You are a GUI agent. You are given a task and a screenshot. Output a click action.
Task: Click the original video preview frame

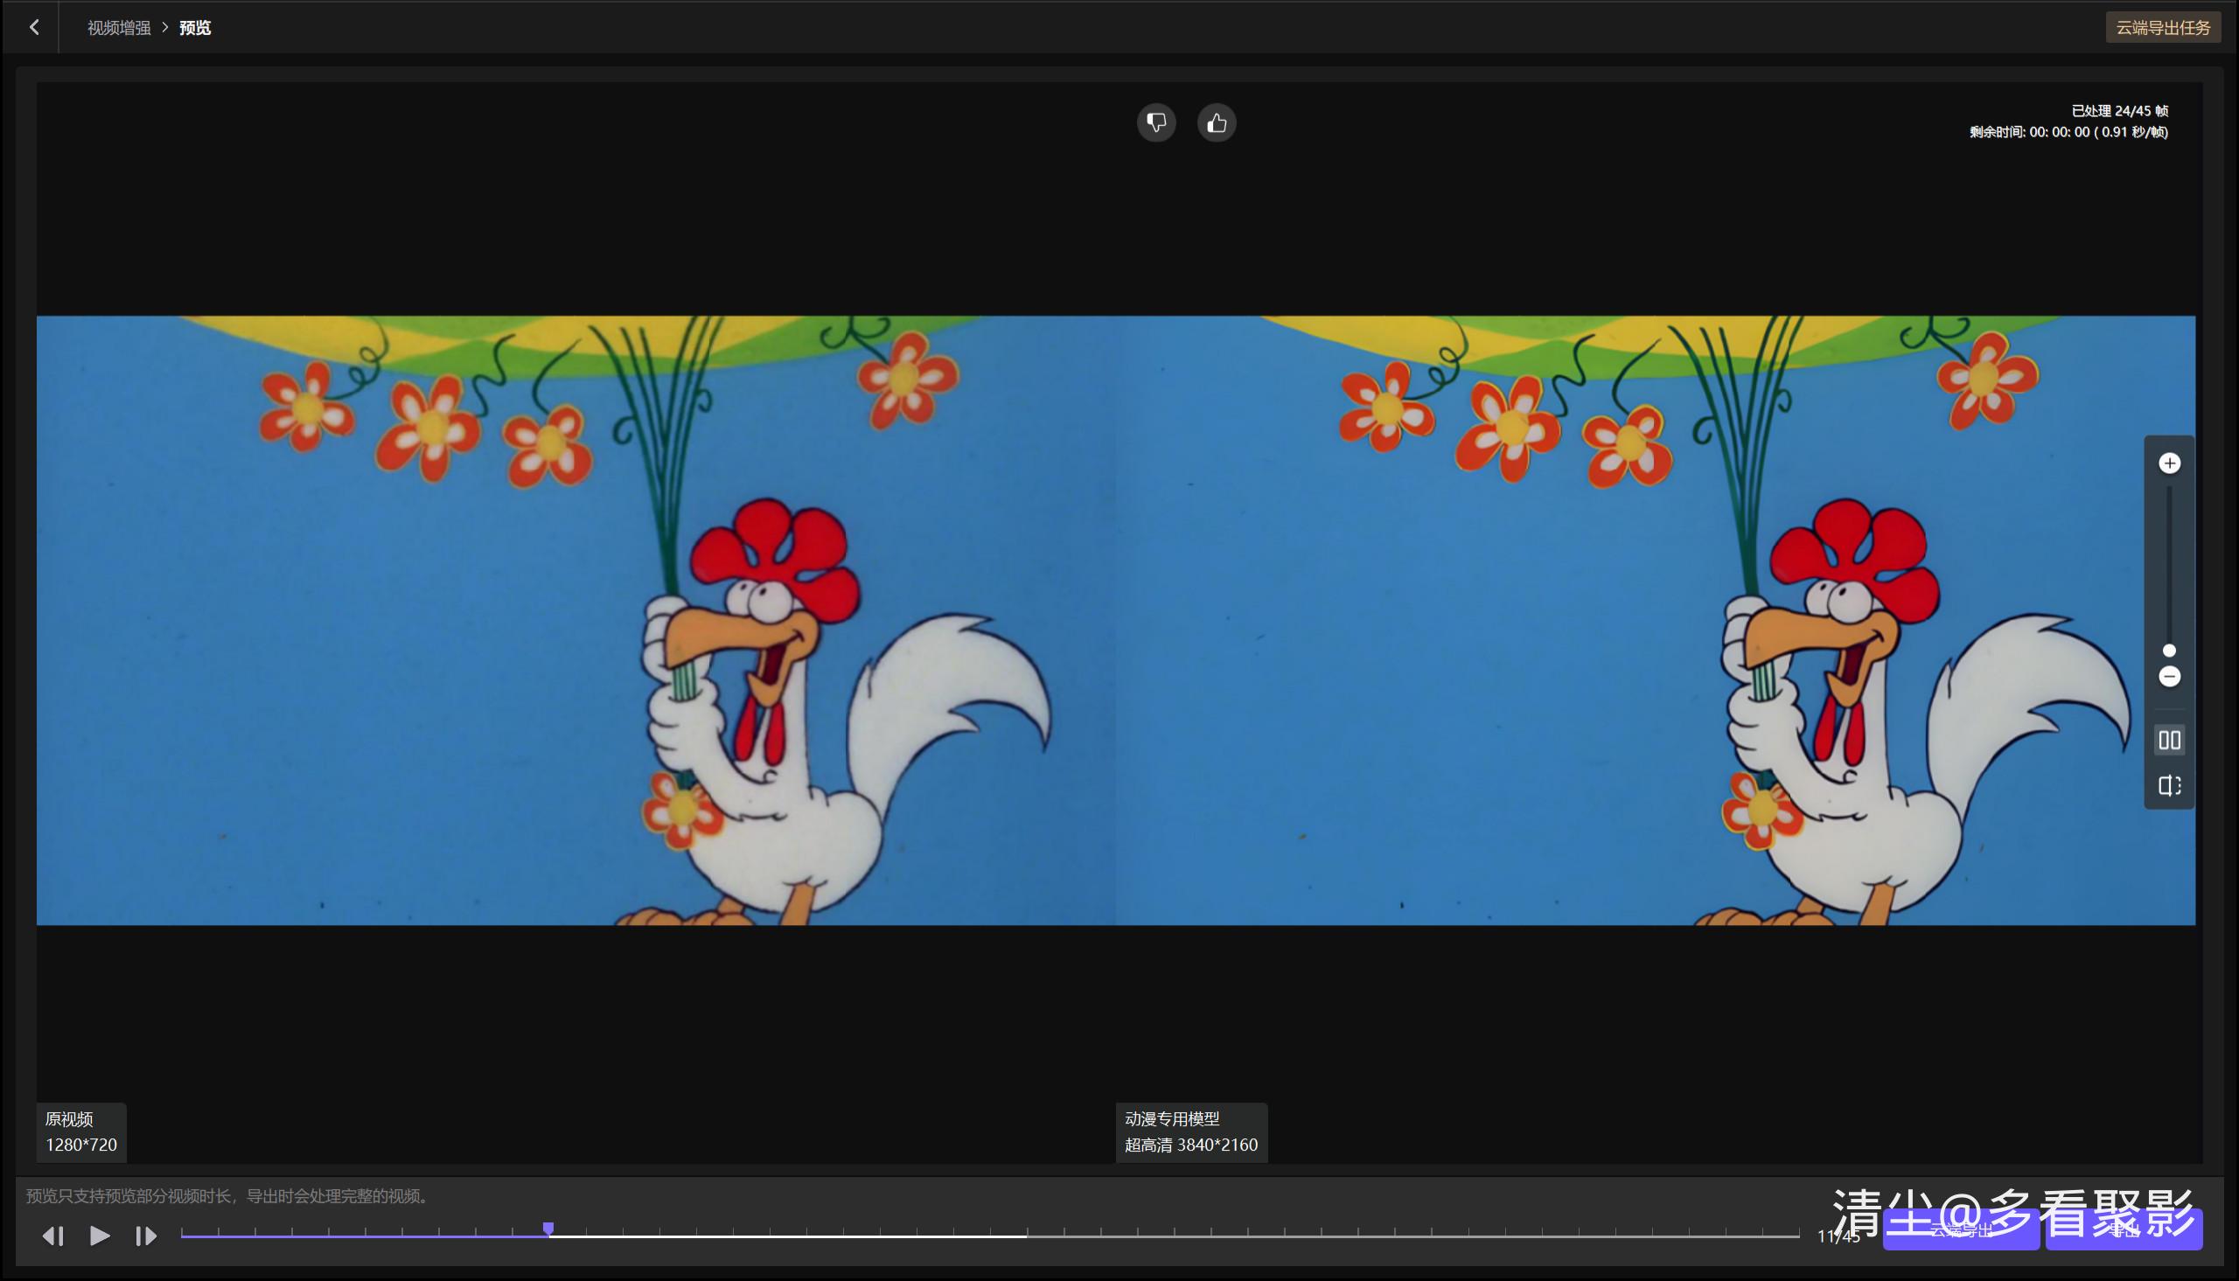(x=576, y=620)
